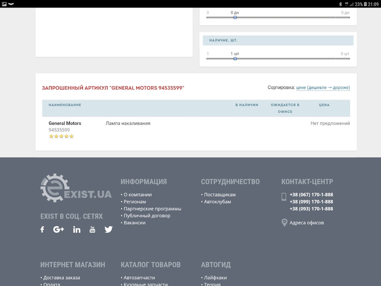Tap the battery indicator in status bar
Viewport: 381px width, 286px height.
coord(365,4)
